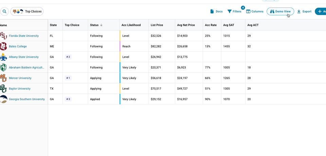The image size is (326, 156).
Task: Open the Columns chooser
Action: click(x=255, y=12)
